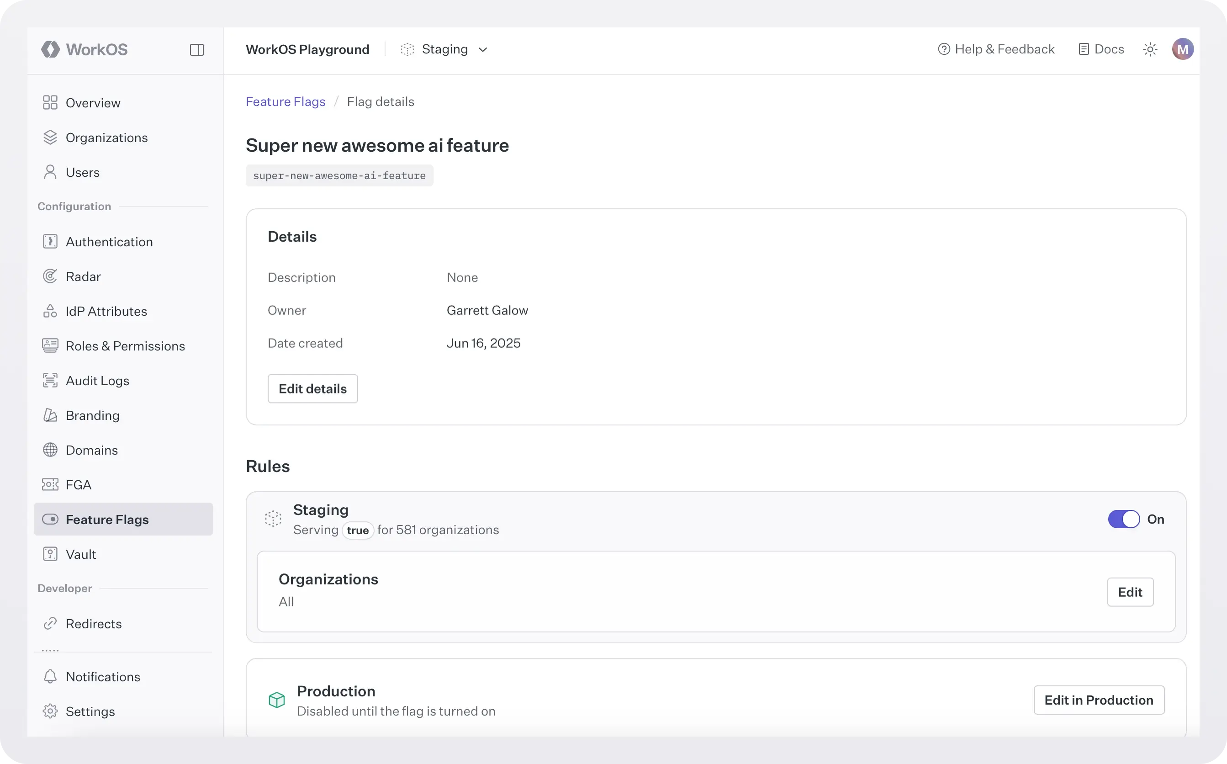The image size is (1227, 764).
Task: Click the super-new-awesome-ai-feature slug badge
Action: tap(339, 175)
